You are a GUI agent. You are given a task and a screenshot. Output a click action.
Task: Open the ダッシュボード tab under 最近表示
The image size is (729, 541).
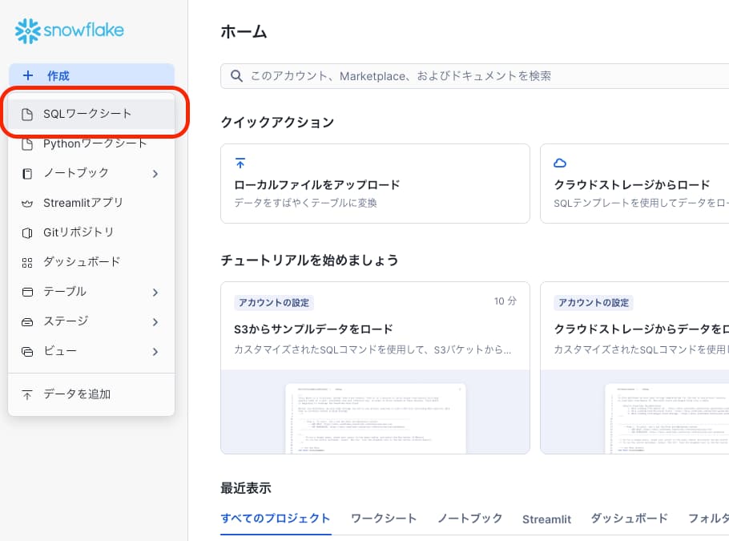[629, 519]
